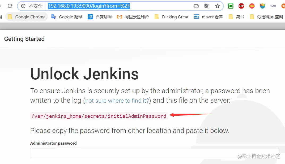Open the green square extension icon
Screen dimensions: 285x164
(231, 6)
